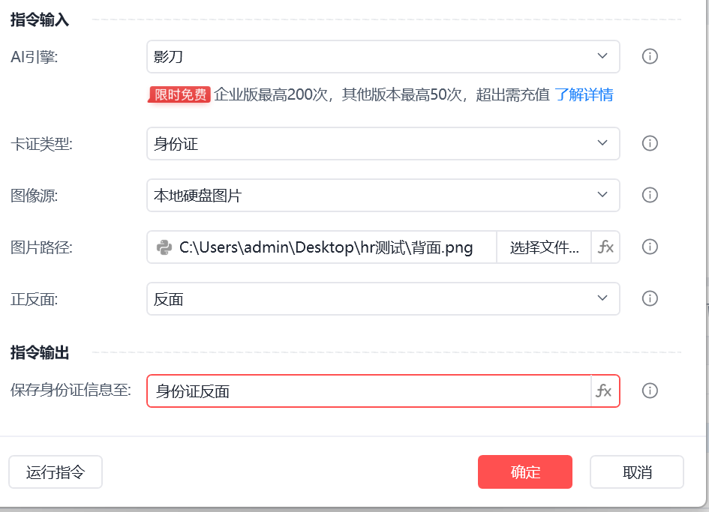Click the 限时免费 red badge
This screenshot has width=709, height=512.
(179, 95)
